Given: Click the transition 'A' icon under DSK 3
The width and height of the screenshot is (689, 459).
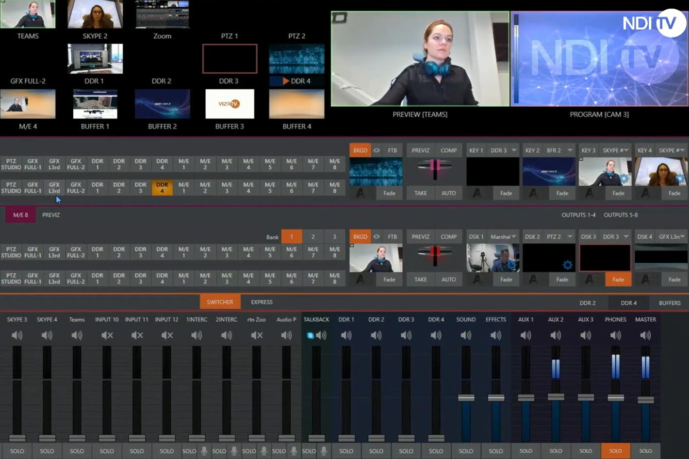Looking at the screenshot, I should [589, 279].
